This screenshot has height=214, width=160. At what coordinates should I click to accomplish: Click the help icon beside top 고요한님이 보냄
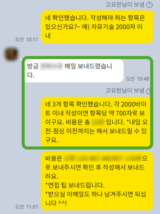pos(149,5)
